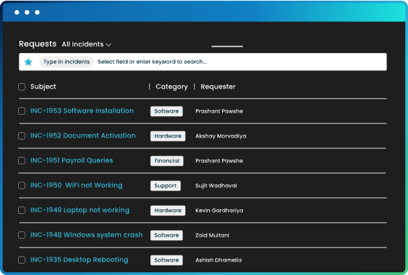Click the Subject column header
408x275 pixels.
(x=43, y=87)
